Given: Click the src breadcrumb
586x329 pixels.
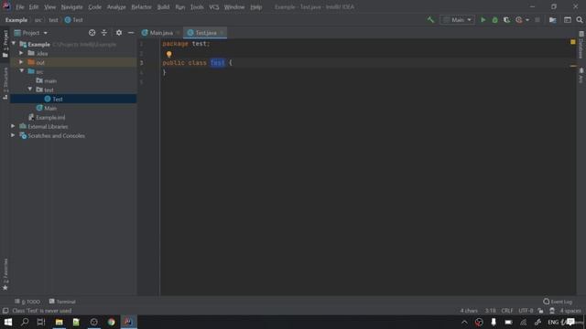Looking at the screenshot, I should [38, 20].
